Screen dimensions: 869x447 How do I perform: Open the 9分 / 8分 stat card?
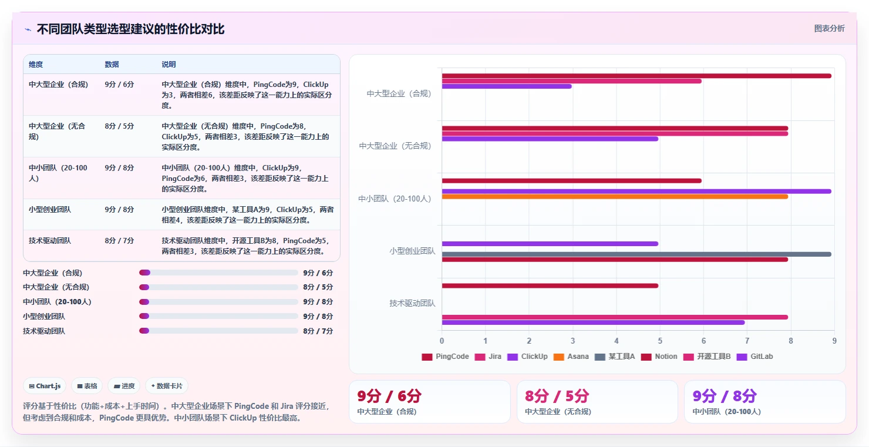[x=765, y=402]
